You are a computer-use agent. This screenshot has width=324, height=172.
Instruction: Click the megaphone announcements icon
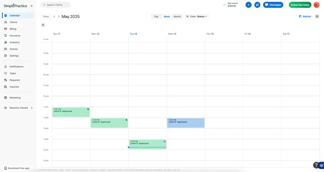257,5
